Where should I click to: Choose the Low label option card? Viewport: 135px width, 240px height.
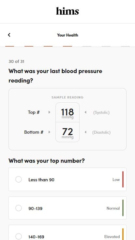67,179
